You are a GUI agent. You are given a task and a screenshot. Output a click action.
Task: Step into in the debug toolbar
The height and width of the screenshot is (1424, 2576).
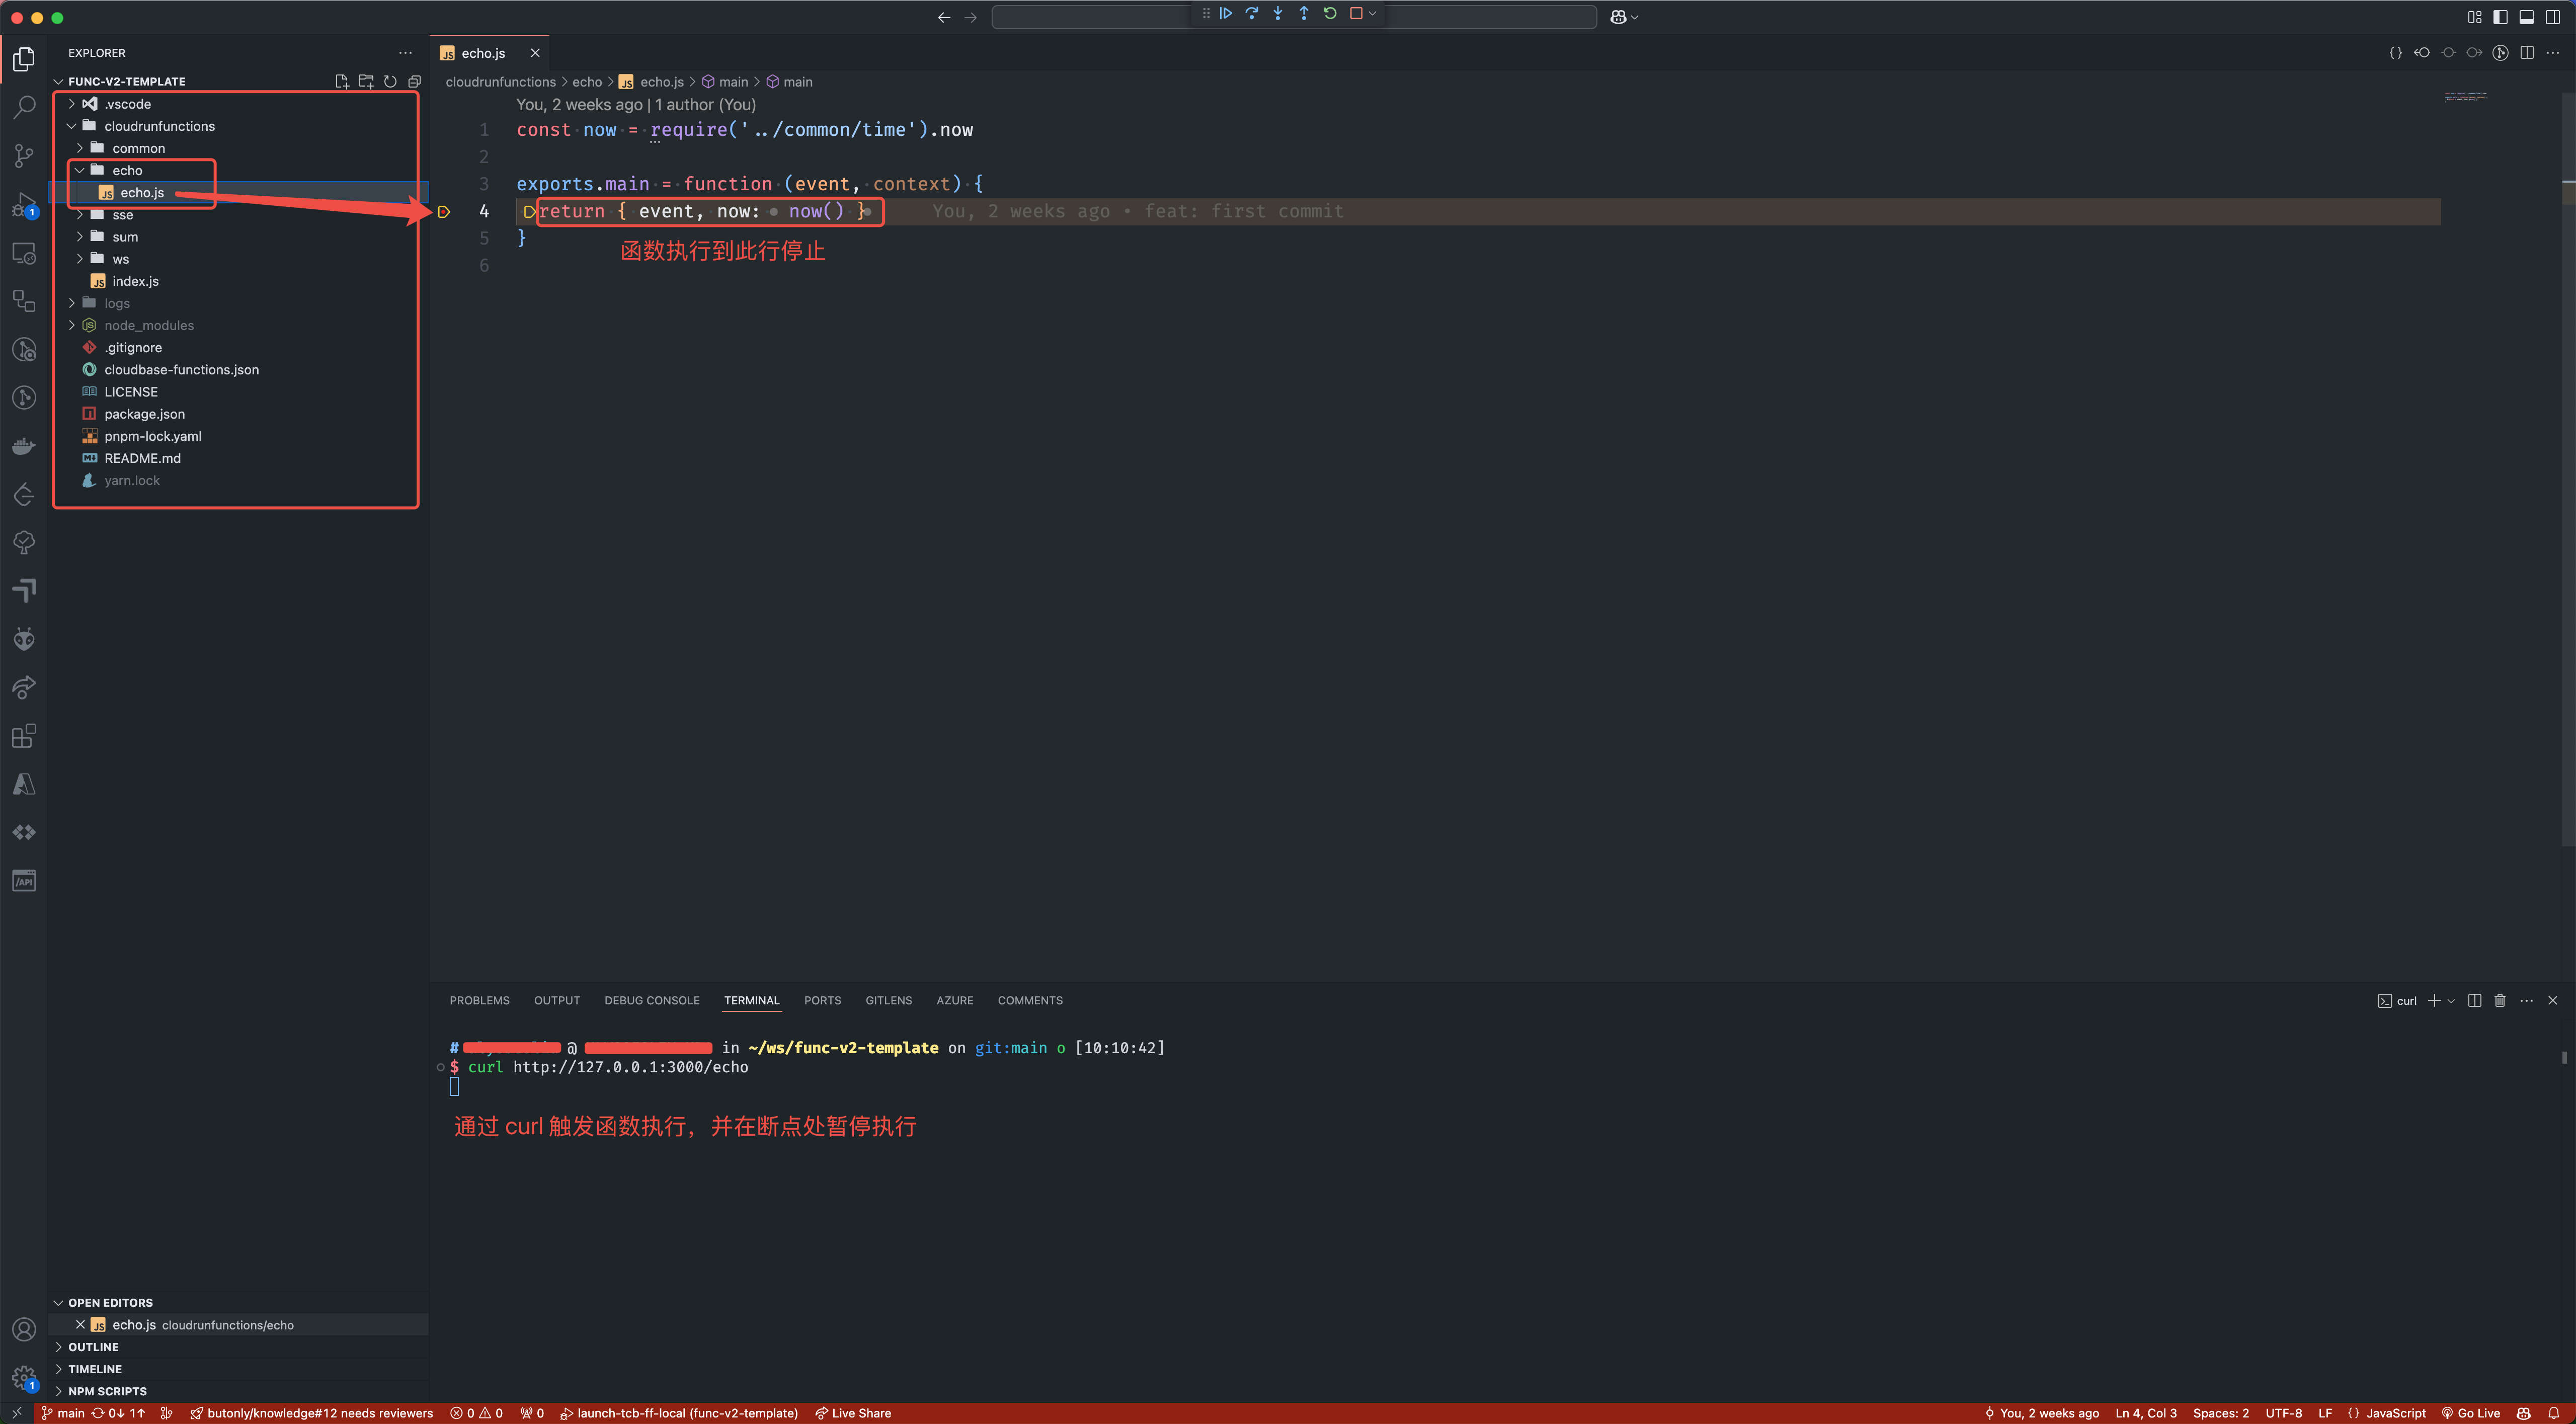pyautogui.click(x=1277, y=14)
